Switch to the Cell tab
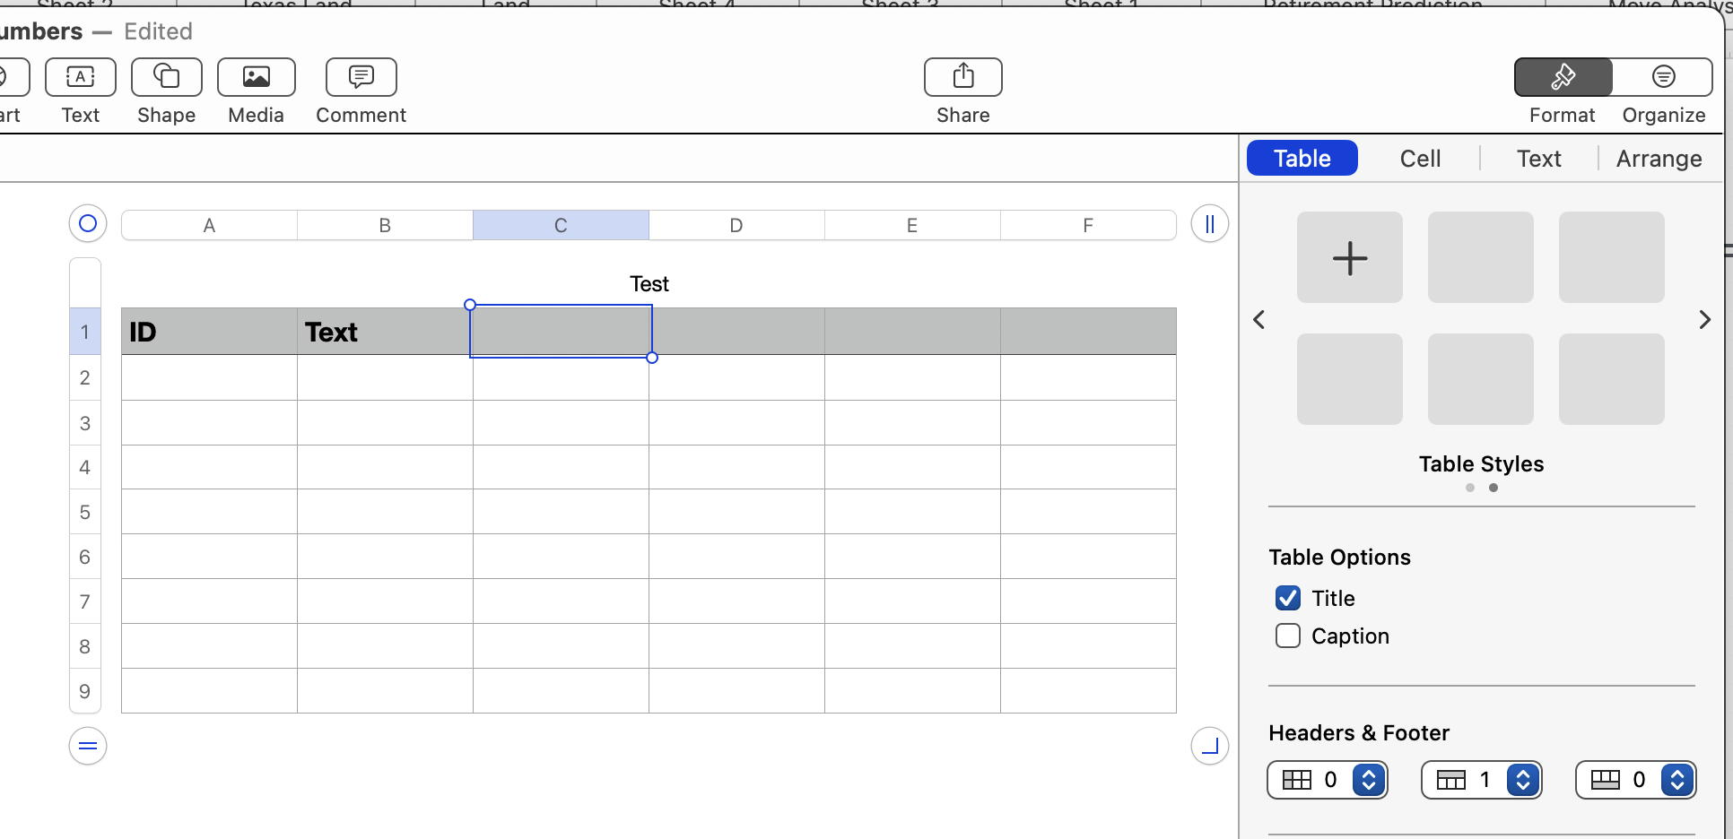The image size is (1733, 839). pos(1420,158)
